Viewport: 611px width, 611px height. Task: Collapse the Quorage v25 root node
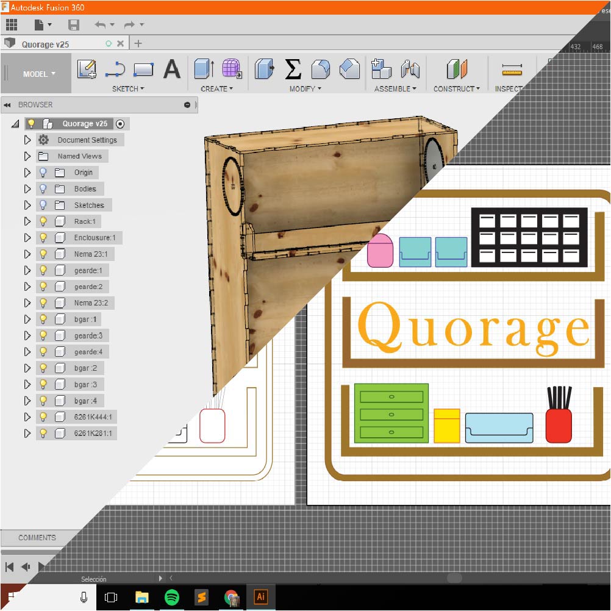(x=15, y=124)
